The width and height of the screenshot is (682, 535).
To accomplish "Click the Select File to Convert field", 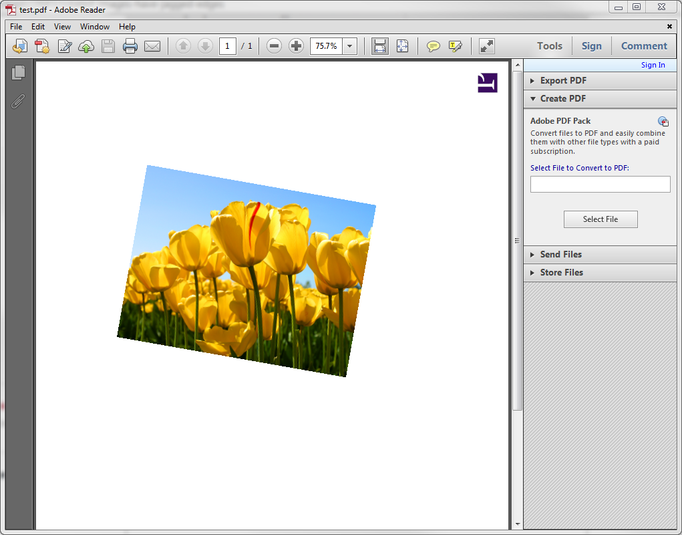I will click(x=600, y=185).
